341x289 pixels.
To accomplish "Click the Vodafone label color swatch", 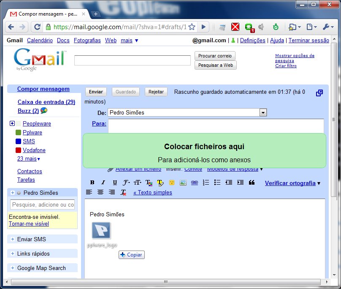I will tap(18, 150).
